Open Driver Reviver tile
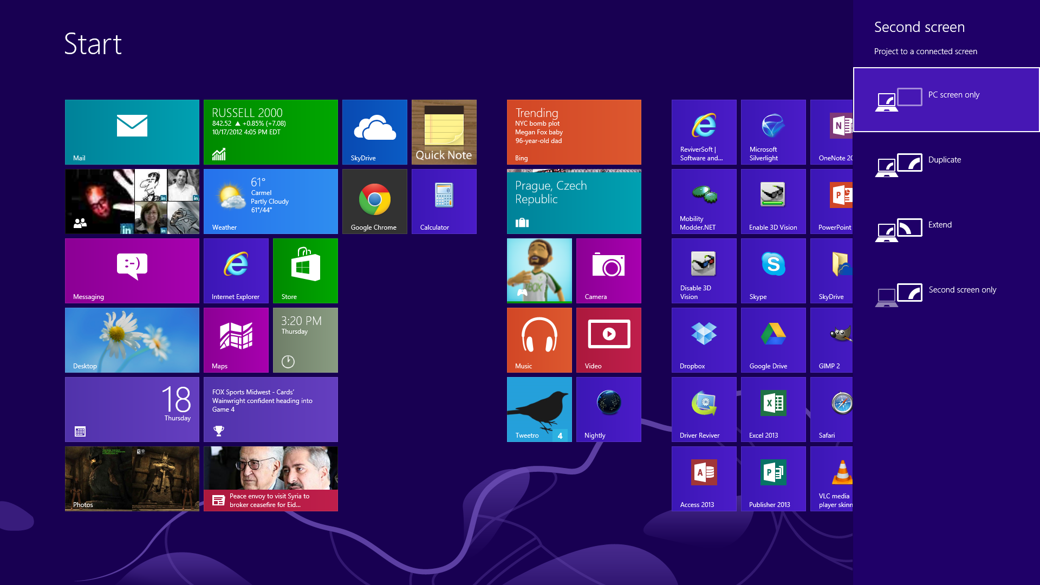1040x585 pixels. 704,409
